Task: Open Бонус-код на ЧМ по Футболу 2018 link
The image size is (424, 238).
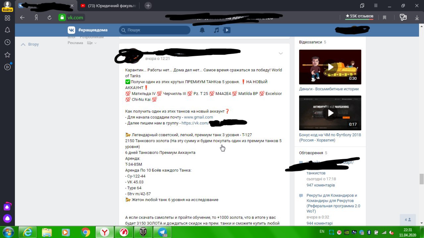Action: pos(330,137)
